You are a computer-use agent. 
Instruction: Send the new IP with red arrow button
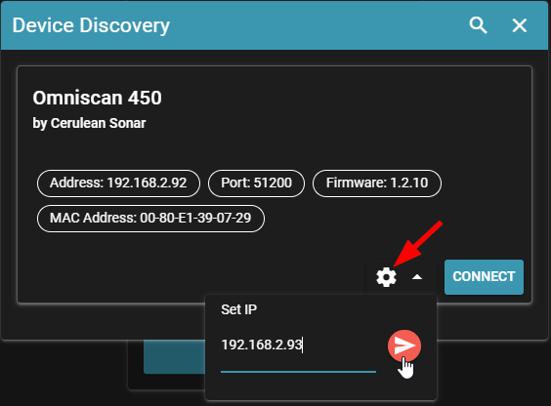[404, 345]
